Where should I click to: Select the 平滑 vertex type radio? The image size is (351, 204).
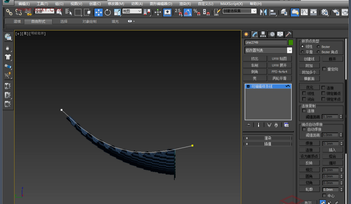click(303, 52)
